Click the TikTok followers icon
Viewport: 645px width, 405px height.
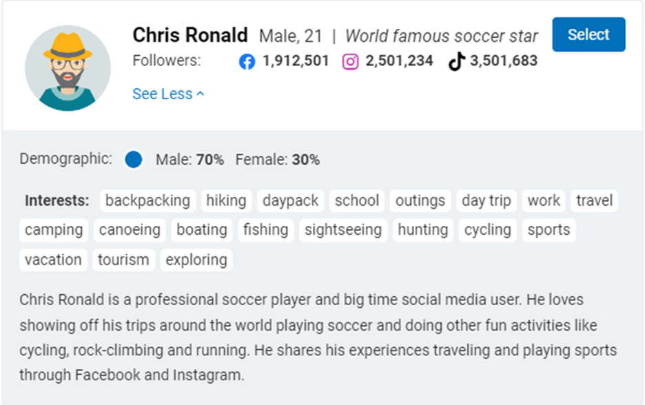point(456,61)
